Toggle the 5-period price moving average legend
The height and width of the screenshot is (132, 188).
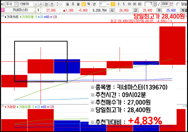coord(36,17)
